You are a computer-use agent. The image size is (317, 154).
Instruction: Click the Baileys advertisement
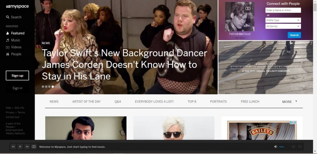(262, 130)
